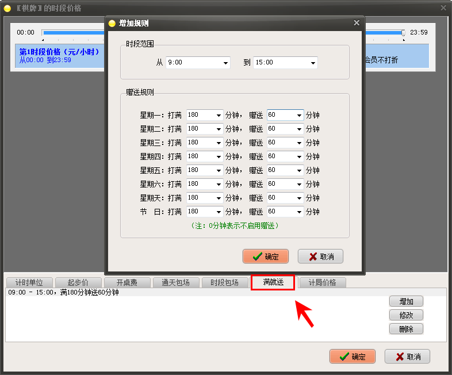Switch to the 起步价 tab
Image resolution: width=452 pixels, height=375 pixels.
coord(78,282)
